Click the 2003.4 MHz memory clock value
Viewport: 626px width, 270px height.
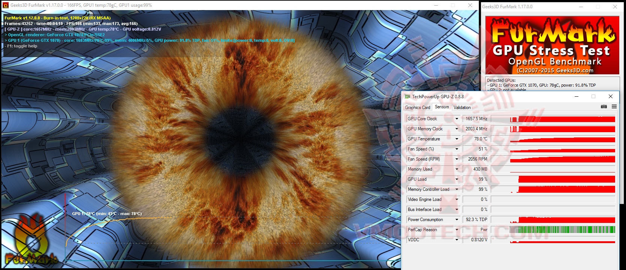476,129
